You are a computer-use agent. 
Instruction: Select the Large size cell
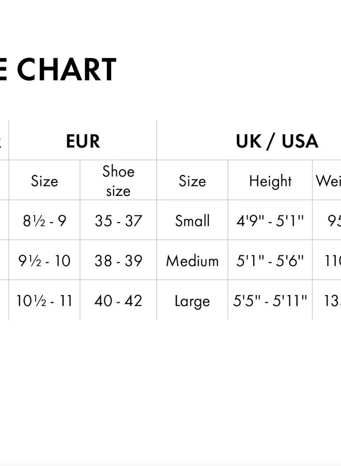pos(192,301)
